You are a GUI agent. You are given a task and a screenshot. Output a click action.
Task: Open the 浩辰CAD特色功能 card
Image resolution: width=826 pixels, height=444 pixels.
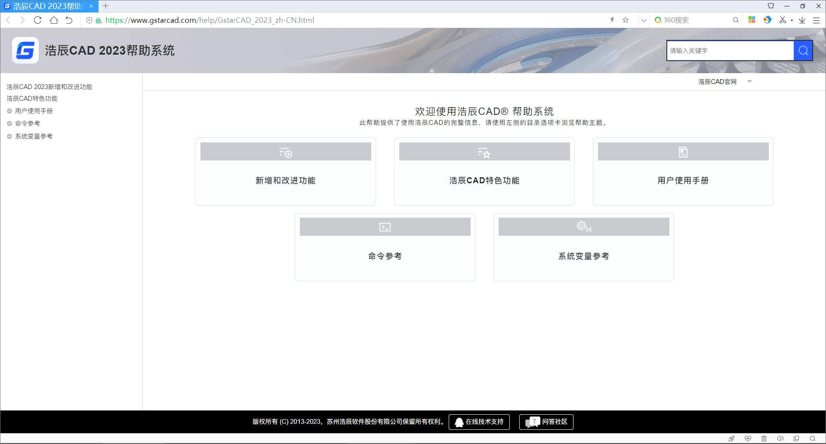(x=484, y=172)
